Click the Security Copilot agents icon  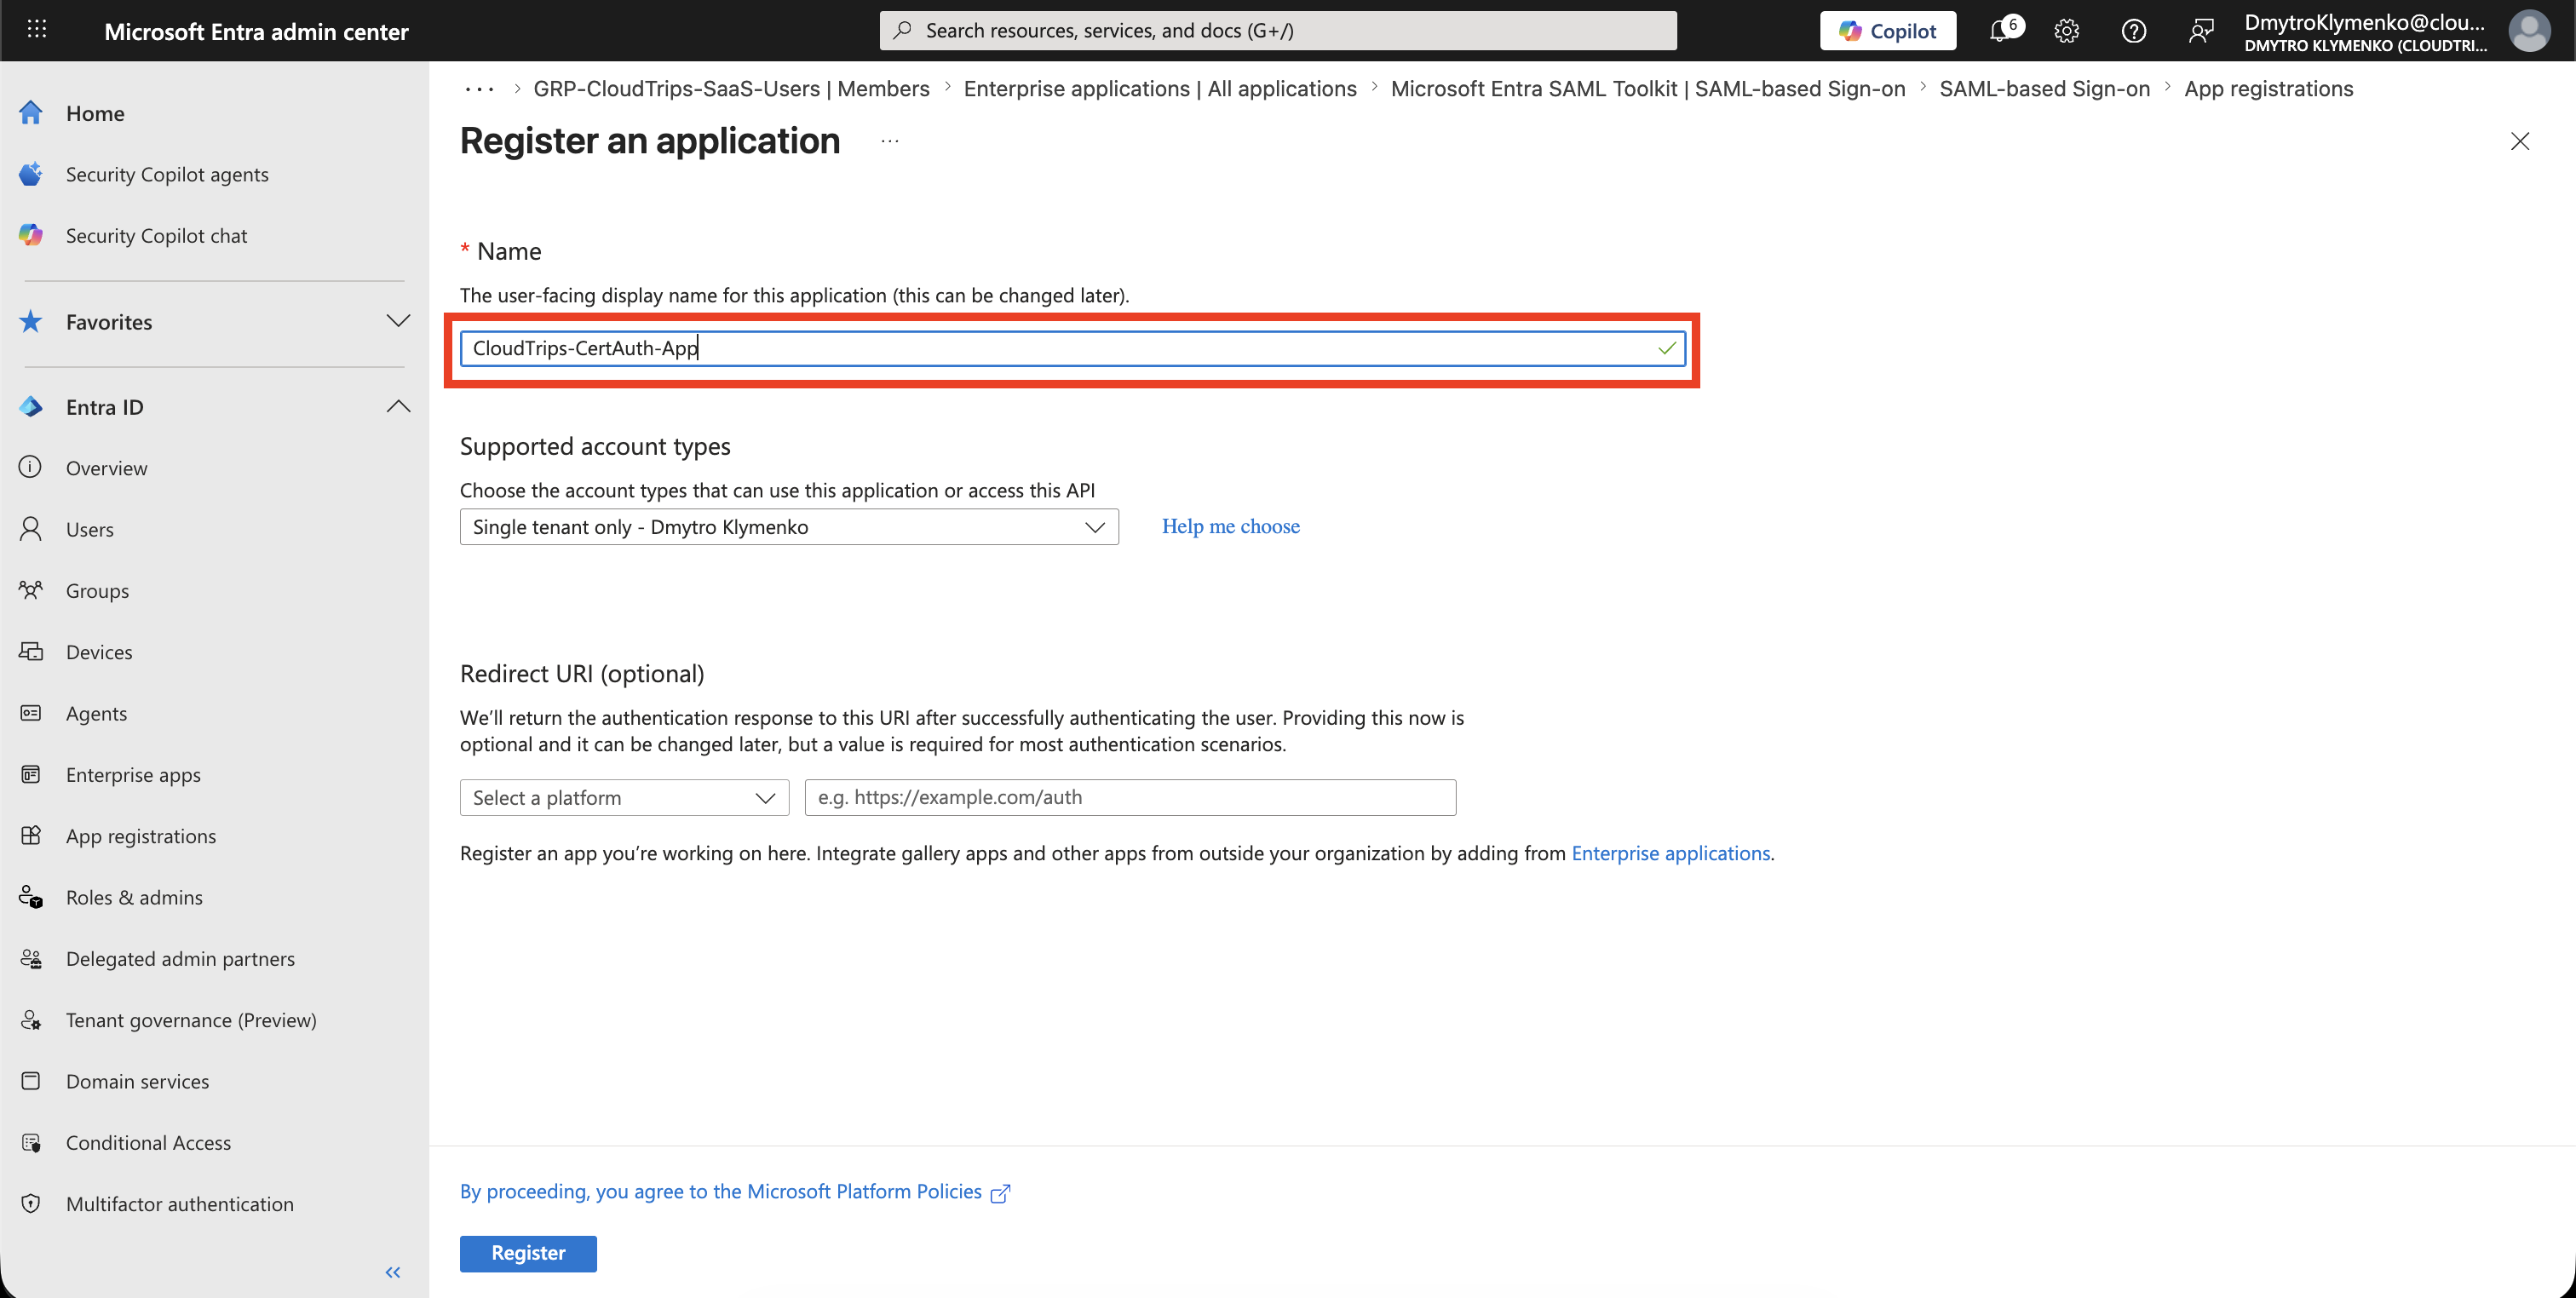(x=31, y=174)
